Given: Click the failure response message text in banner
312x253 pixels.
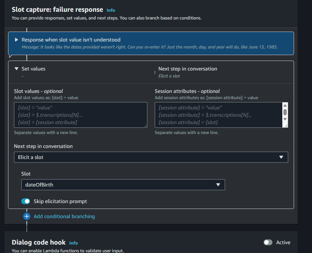Looking at the screenshot, I should 149,47.
